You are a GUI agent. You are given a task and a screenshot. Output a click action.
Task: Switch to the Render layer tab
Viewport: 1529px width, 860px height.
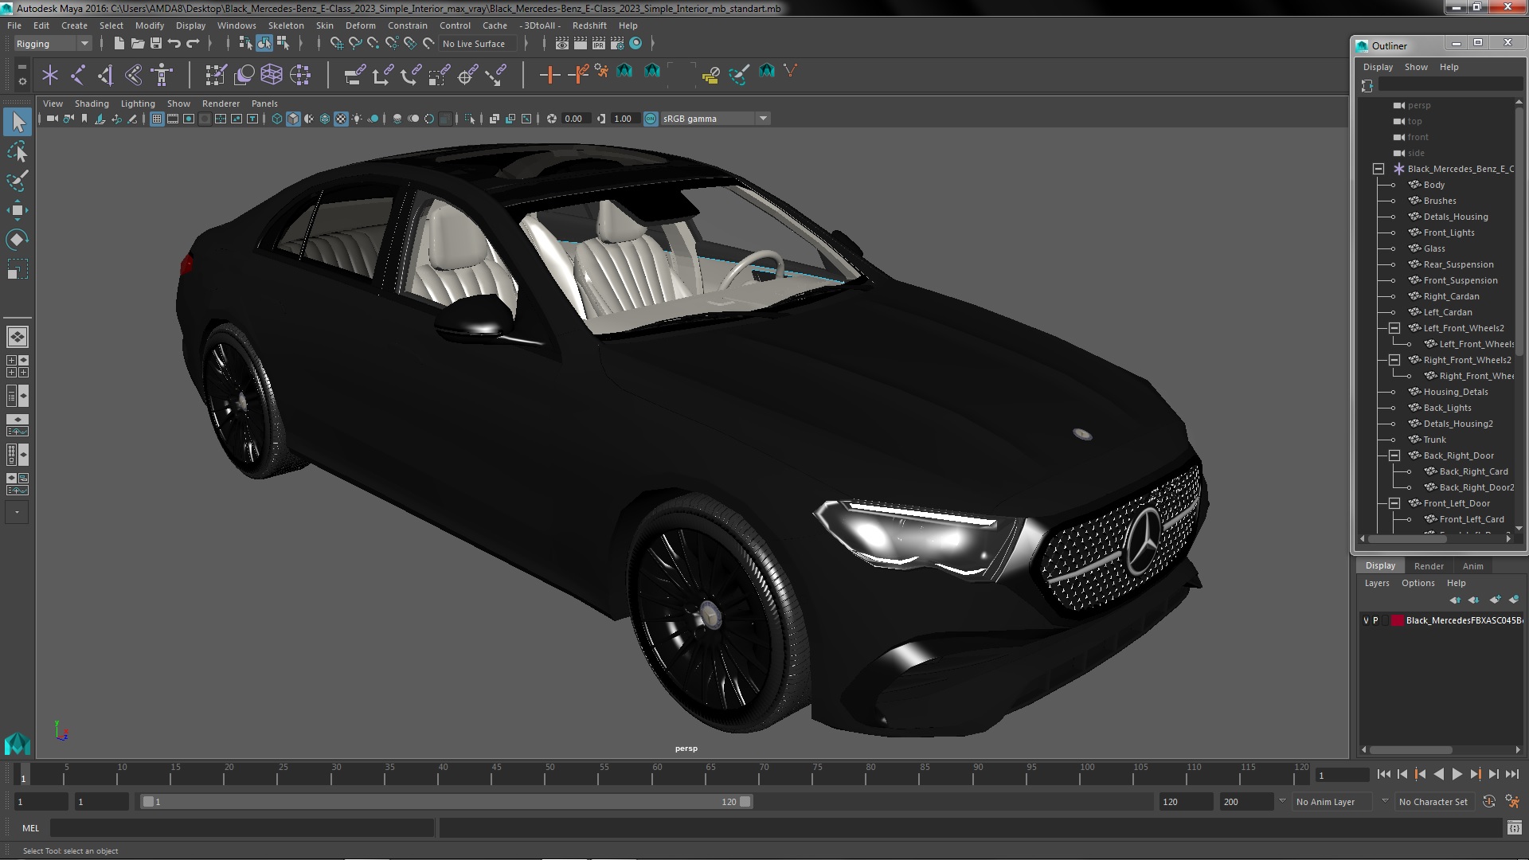[1429, 566]
